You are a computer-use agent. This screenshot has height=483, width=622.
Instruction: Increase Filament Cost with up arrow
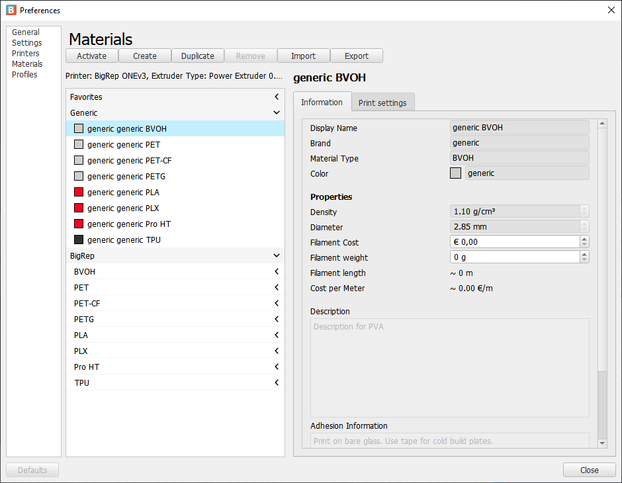[x=584, y=239]
